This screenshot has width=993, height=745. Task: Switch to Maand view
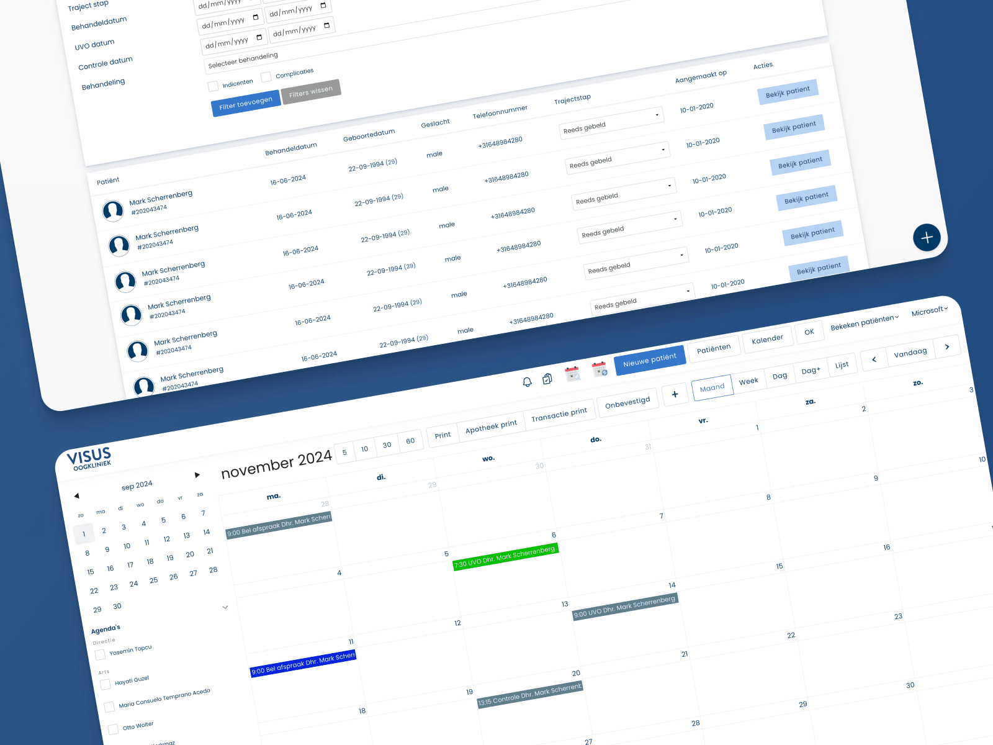(712, 387)
